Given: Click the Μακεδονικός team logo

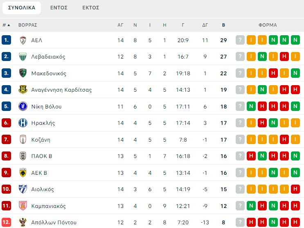Looking at the screenshot, I should click(x=23, y=73).
